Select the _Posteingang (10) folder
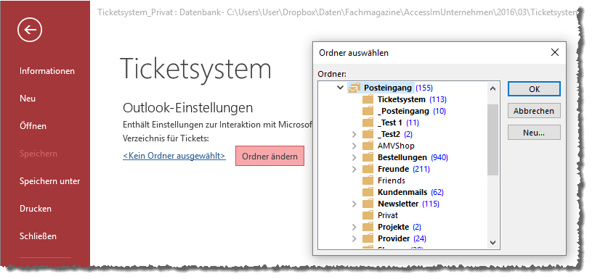Viewport: 592px width, 279px height. tap(412, 112)
